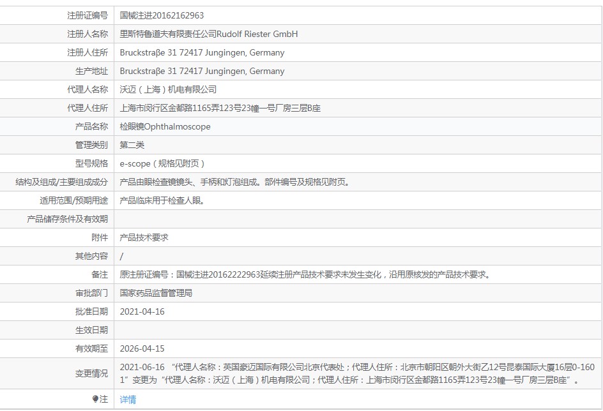Select the registrant name Rudolf Riester GmbH
The width and height of the screenshot is (603, 411).
coord(209,34)
